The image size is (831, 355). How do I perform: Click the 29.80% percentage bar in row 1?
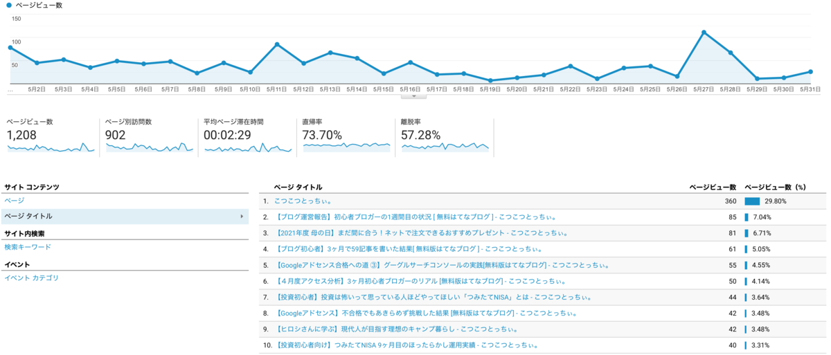pyautogui.click(x=752, y=201)
